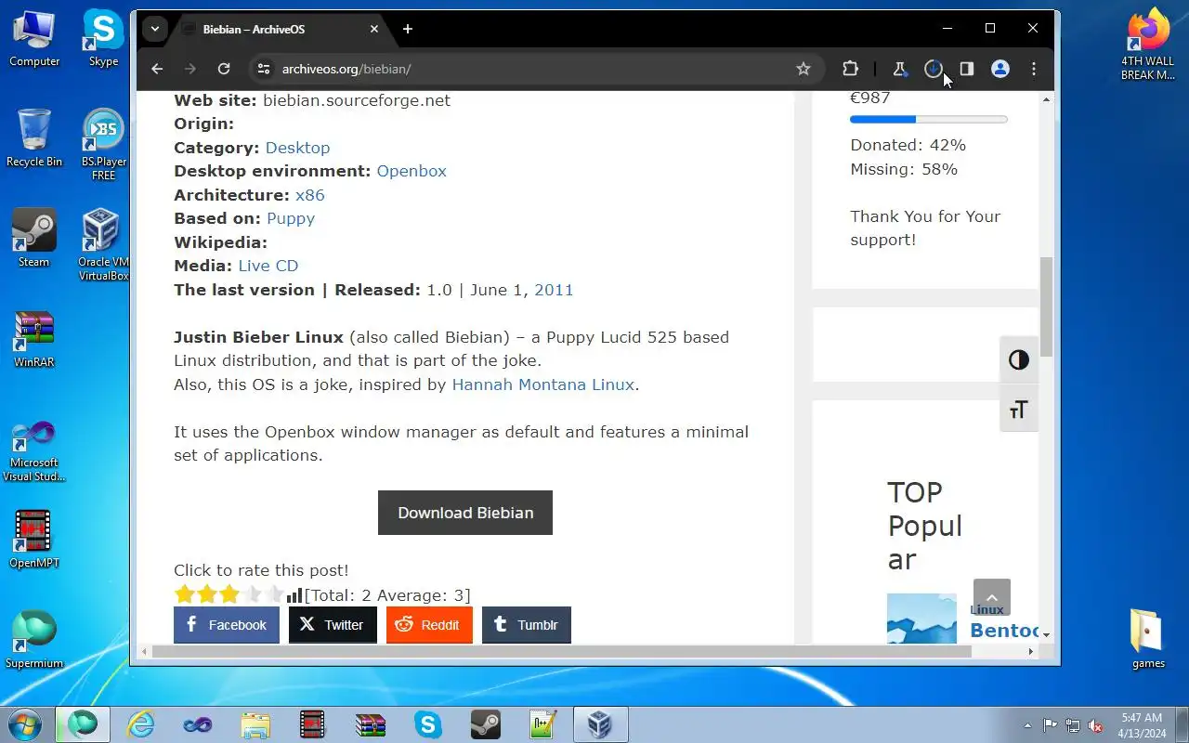Click the scroll up arrow of page scrollbar

(1046, 98)
